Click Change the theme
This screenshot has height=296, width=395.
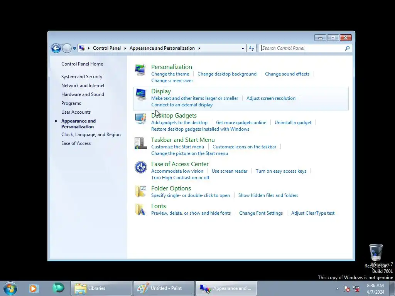tap(170, 74)
